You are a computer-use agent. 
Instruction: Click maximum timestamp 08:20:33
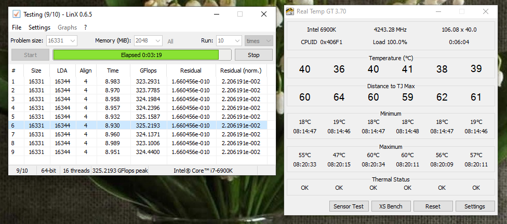304,164
